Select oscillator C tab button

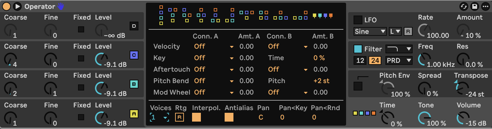point(134,55)
